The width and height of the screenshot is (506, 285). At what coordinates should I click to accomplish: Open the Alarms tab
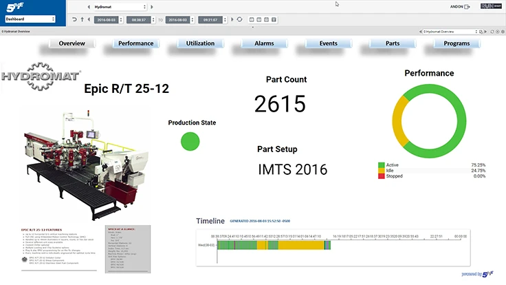264,43
